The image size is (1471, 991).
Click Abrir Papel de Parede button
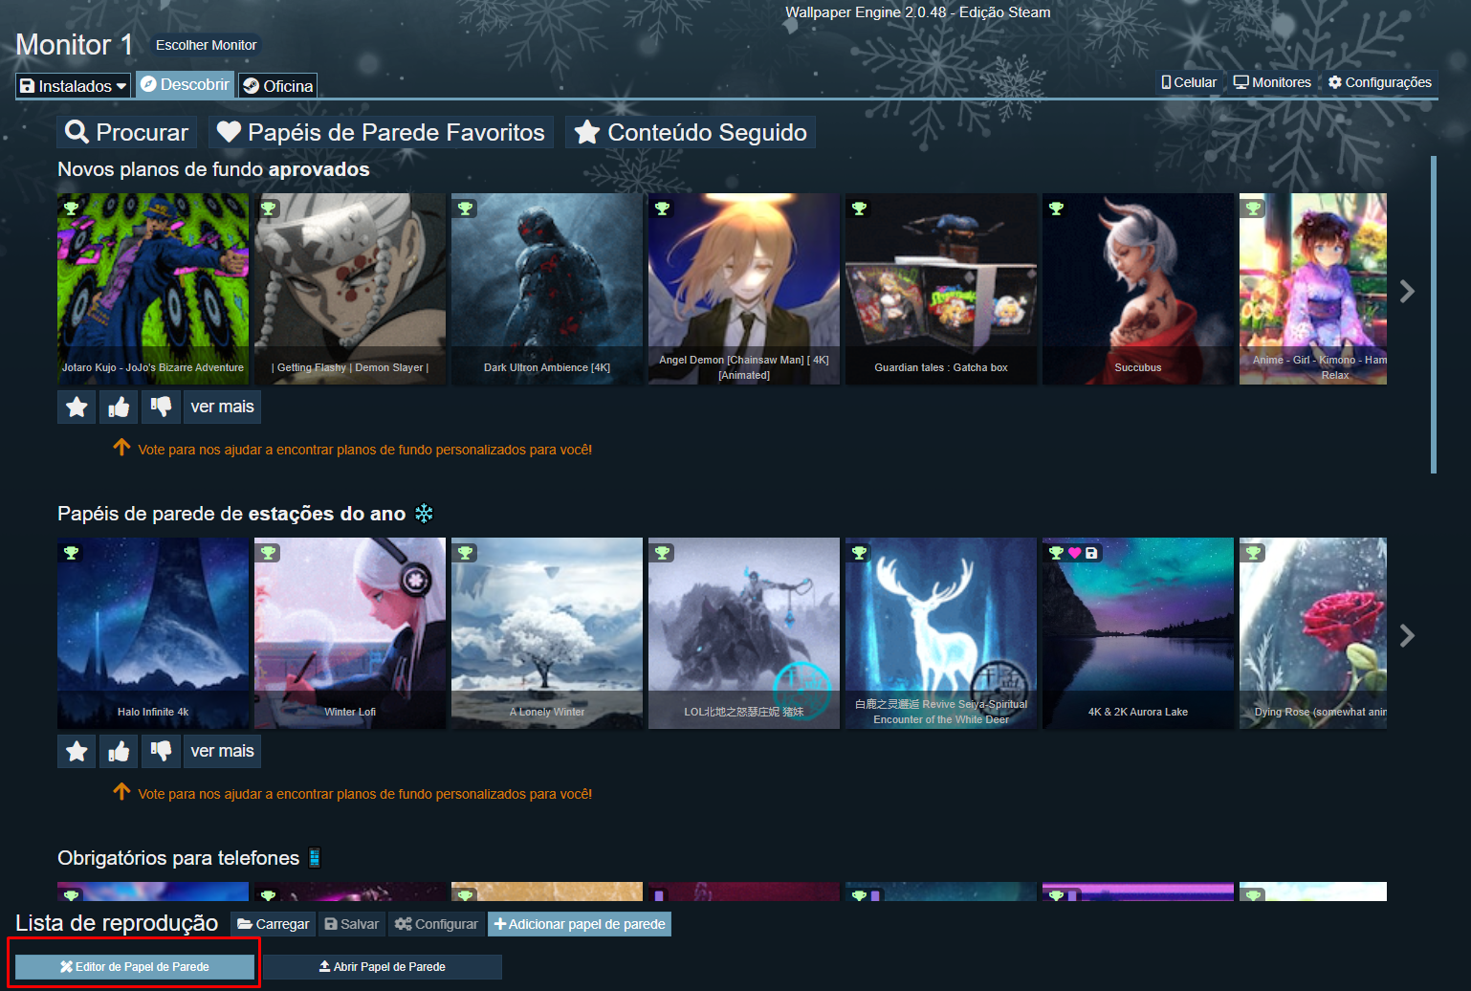[382, 967]
